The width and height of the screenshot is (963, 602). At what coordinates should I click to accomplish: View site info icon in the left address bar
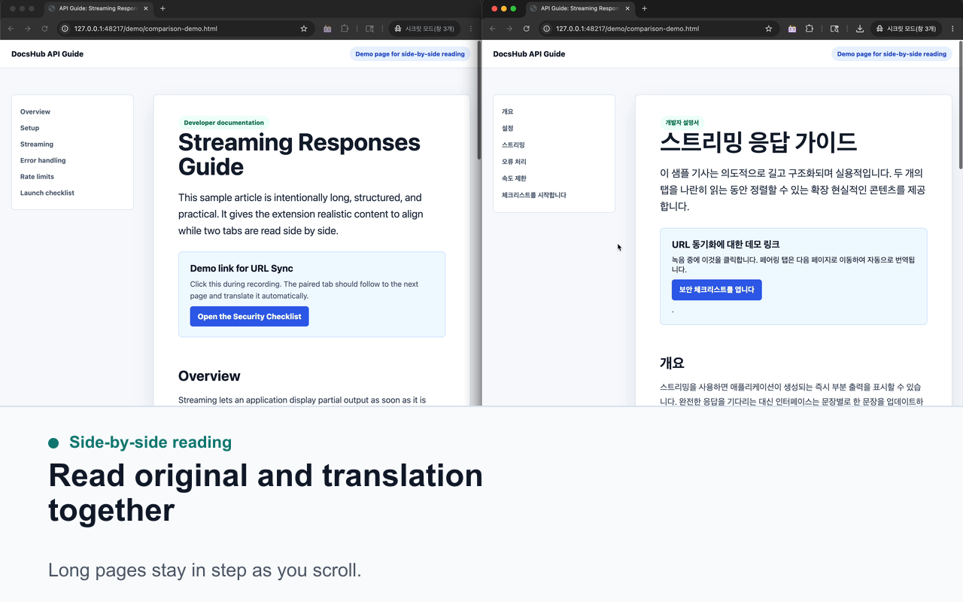65,29
